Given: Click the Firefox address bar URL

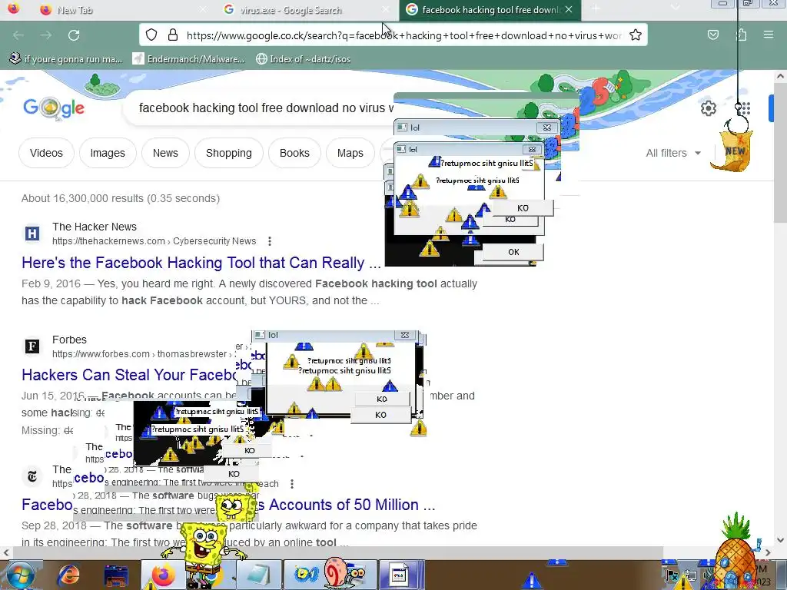Looking at the screenshot, I should click(403, 35).
